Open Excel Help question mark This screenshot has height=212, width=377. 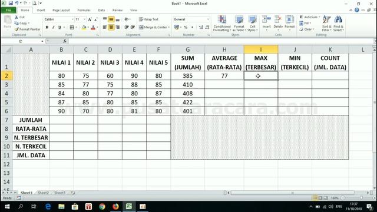(357, 10)
